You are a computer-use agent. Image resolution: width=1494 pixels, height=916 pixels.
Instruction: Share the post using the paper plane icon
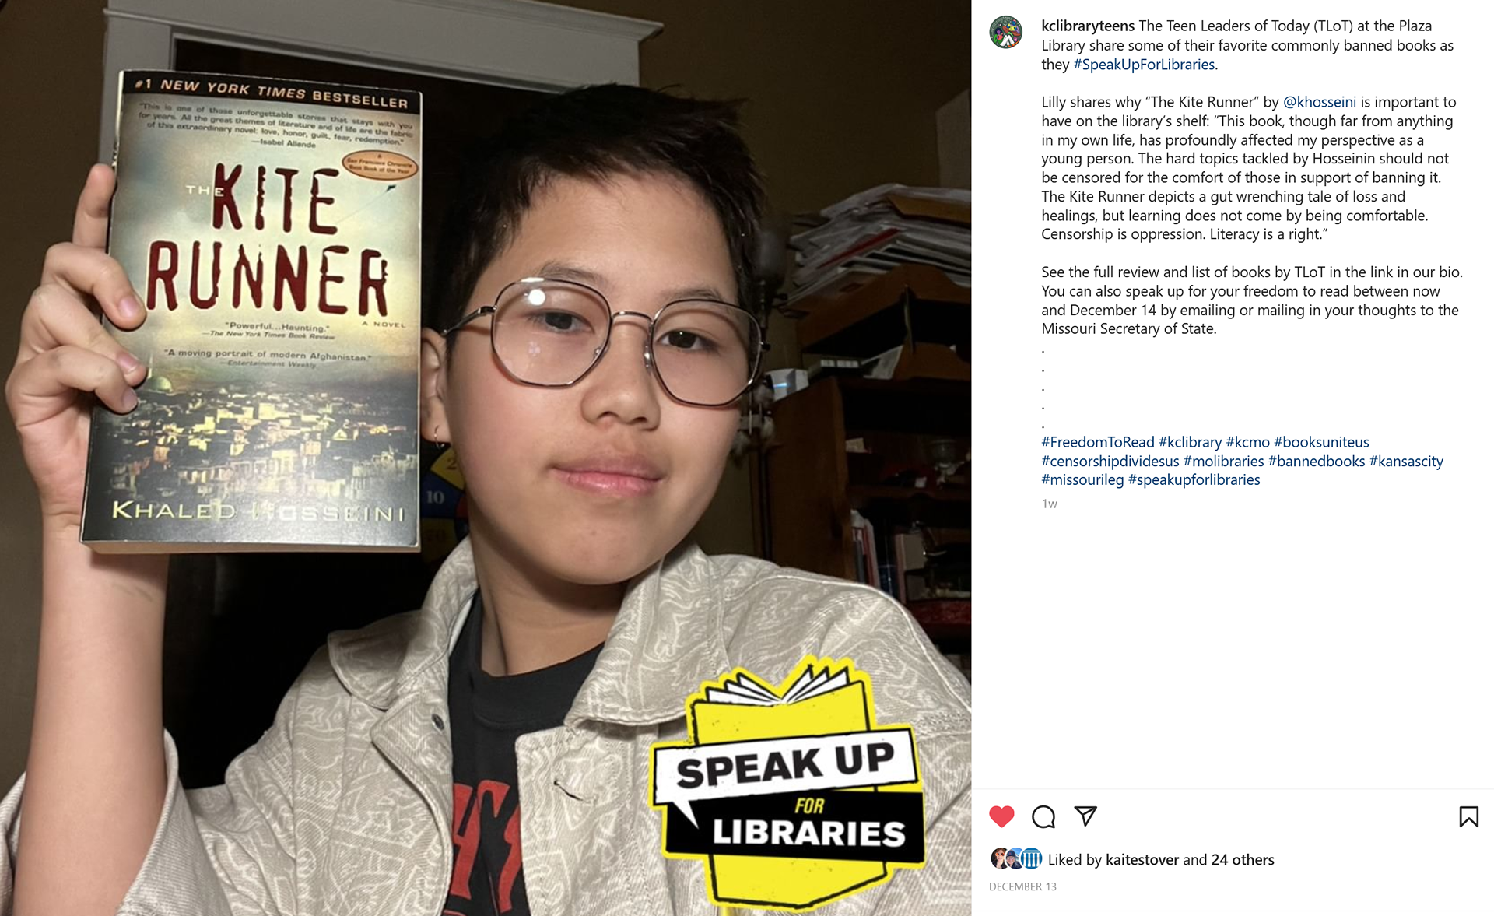click(x=1085, y=816)
